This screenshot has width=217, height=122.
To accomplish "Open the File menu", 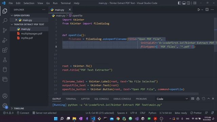I will pos(11,3).
